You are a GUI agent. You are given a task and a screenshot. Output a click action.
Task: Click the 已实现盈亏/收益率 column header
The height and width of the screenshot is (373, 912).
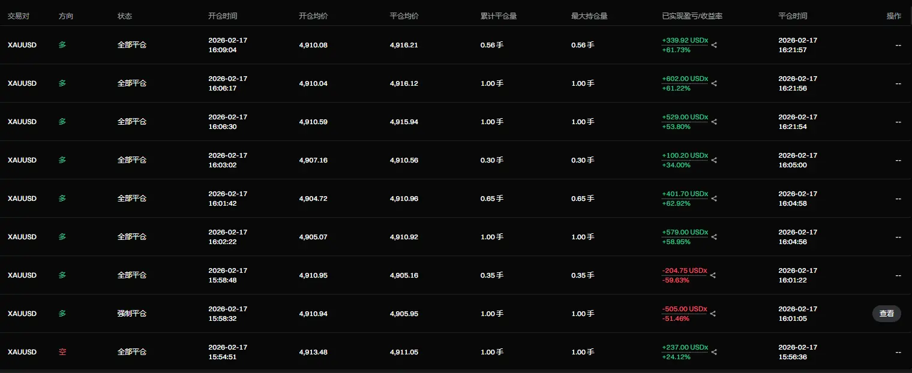point(692,16)
